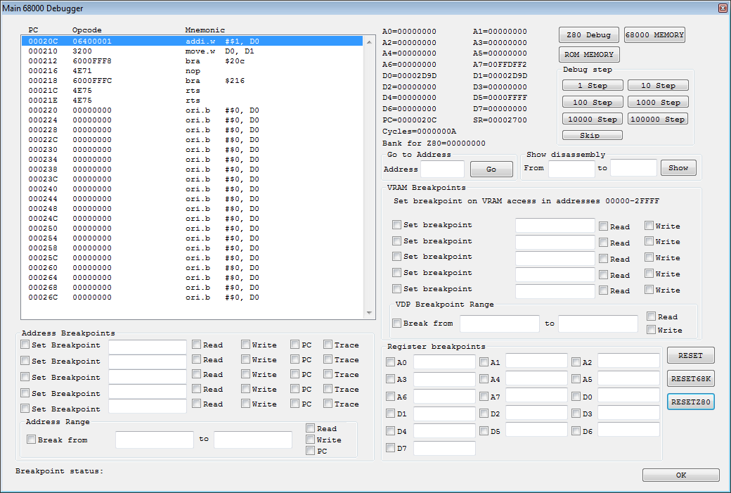Click SR=00002700 status register text
Viewport: 731px width, 493px height.
tap(500, 120)
